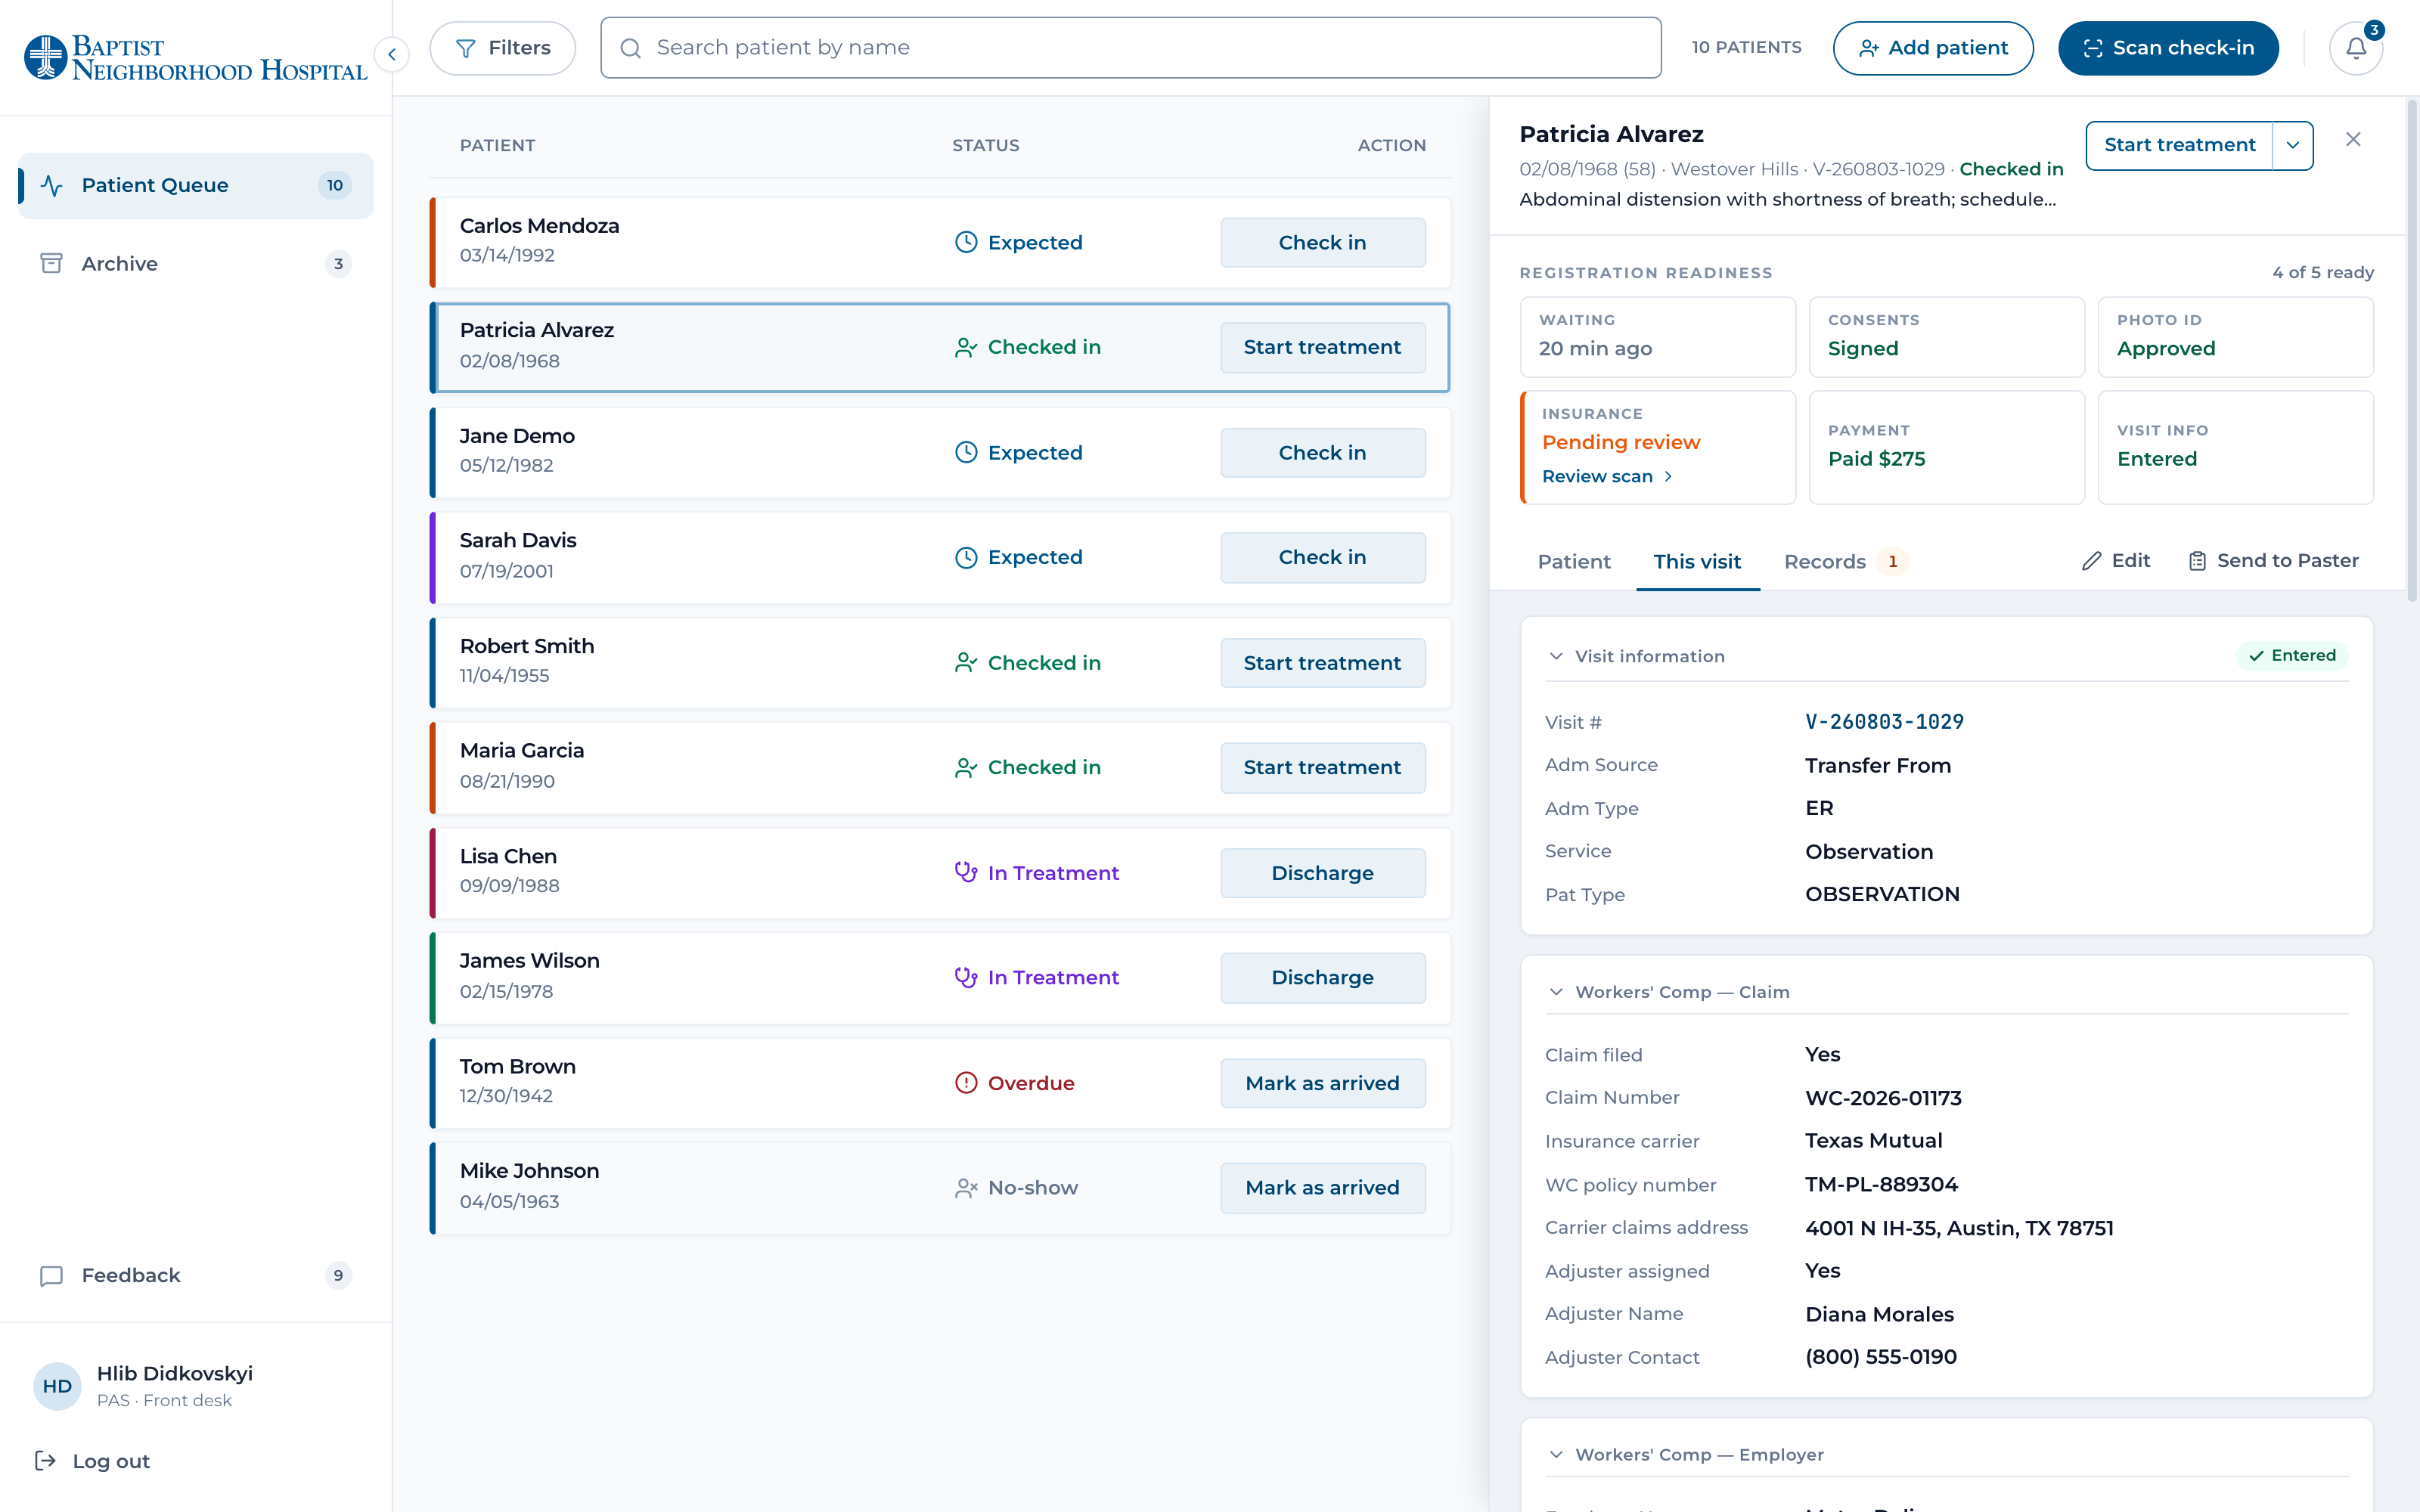The image size is (2420, 1512).
Task: Open Archive in the sidebar
Action: click(196, 263)
